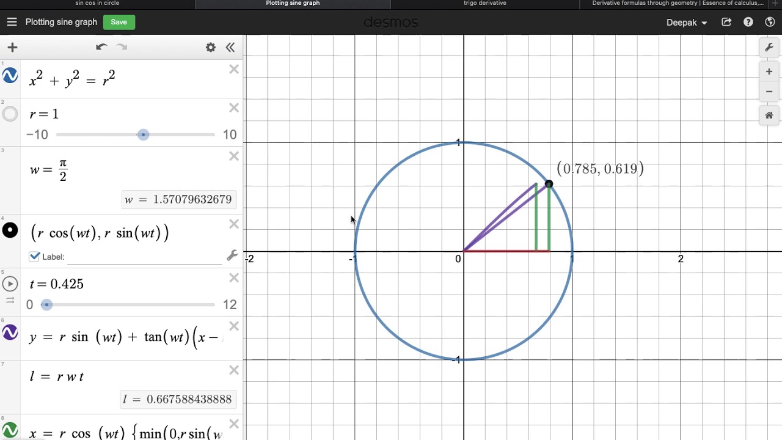Screen dimensions: 782x440
Task: Switch to 'Derivative formulas through geometry' tab
Action: (x=678, y=3)
